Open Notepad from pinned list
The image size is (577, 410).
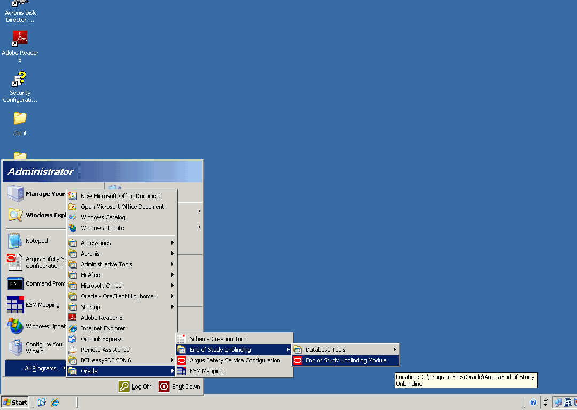tap(36, 241)
